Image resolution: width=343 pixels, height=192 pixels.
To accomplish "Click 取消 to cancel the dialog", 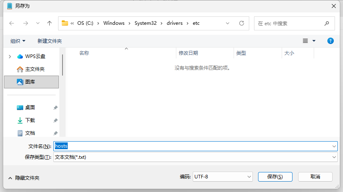I will (x=315, y=177).
